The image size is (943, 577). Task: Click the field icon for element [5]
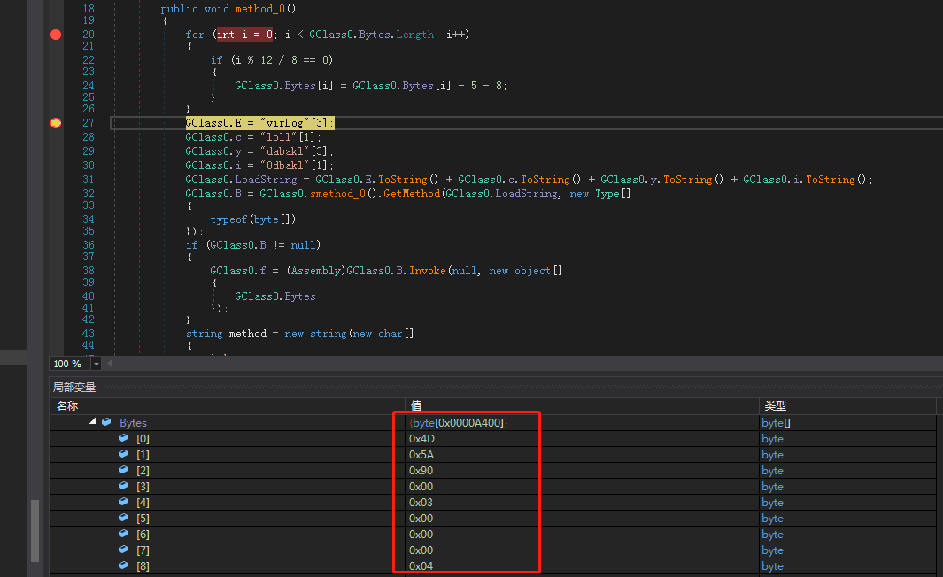123,518
